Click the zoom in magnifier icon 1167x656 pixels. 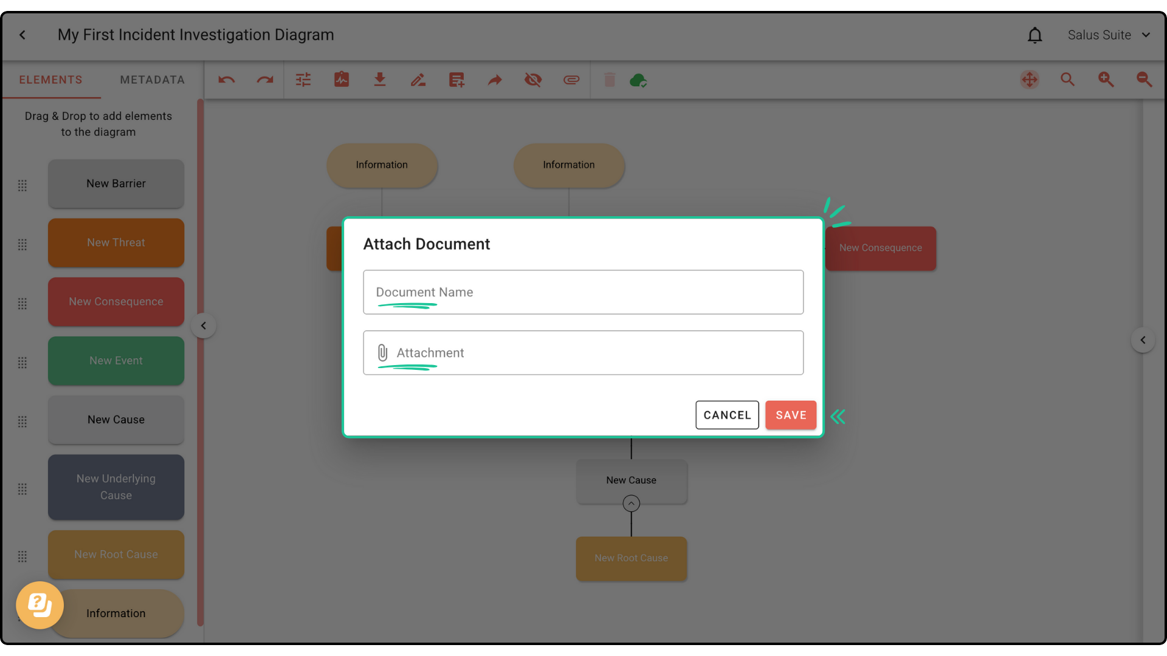pos(1106,80)
